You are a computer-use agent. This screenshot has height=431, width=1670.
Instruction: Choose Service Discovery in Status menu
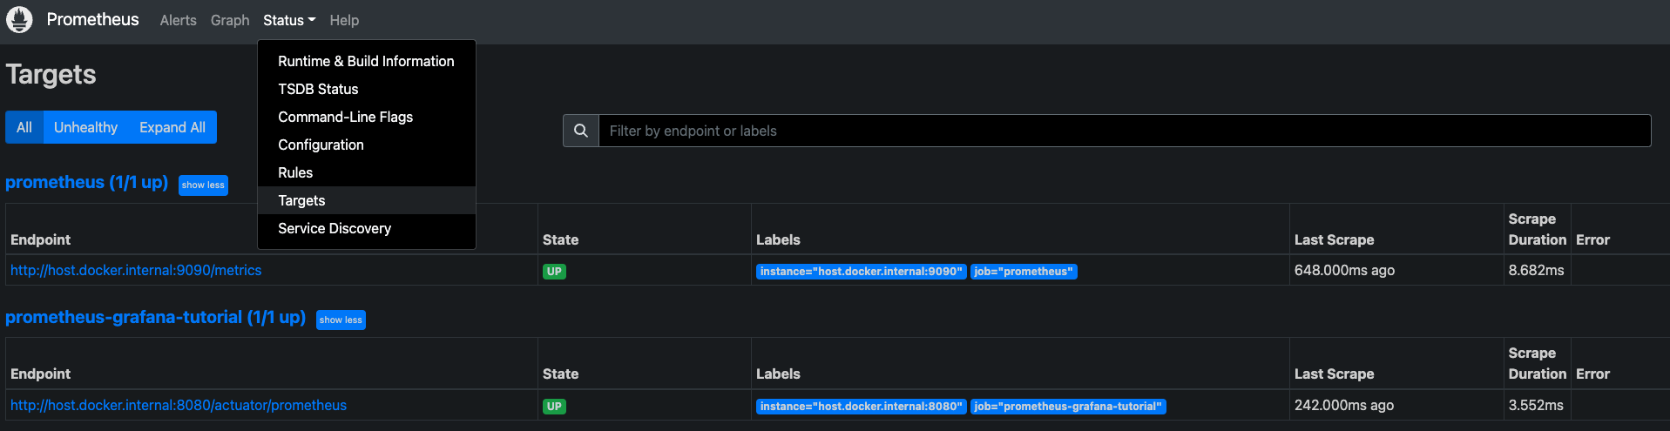(x=335, y=228)
